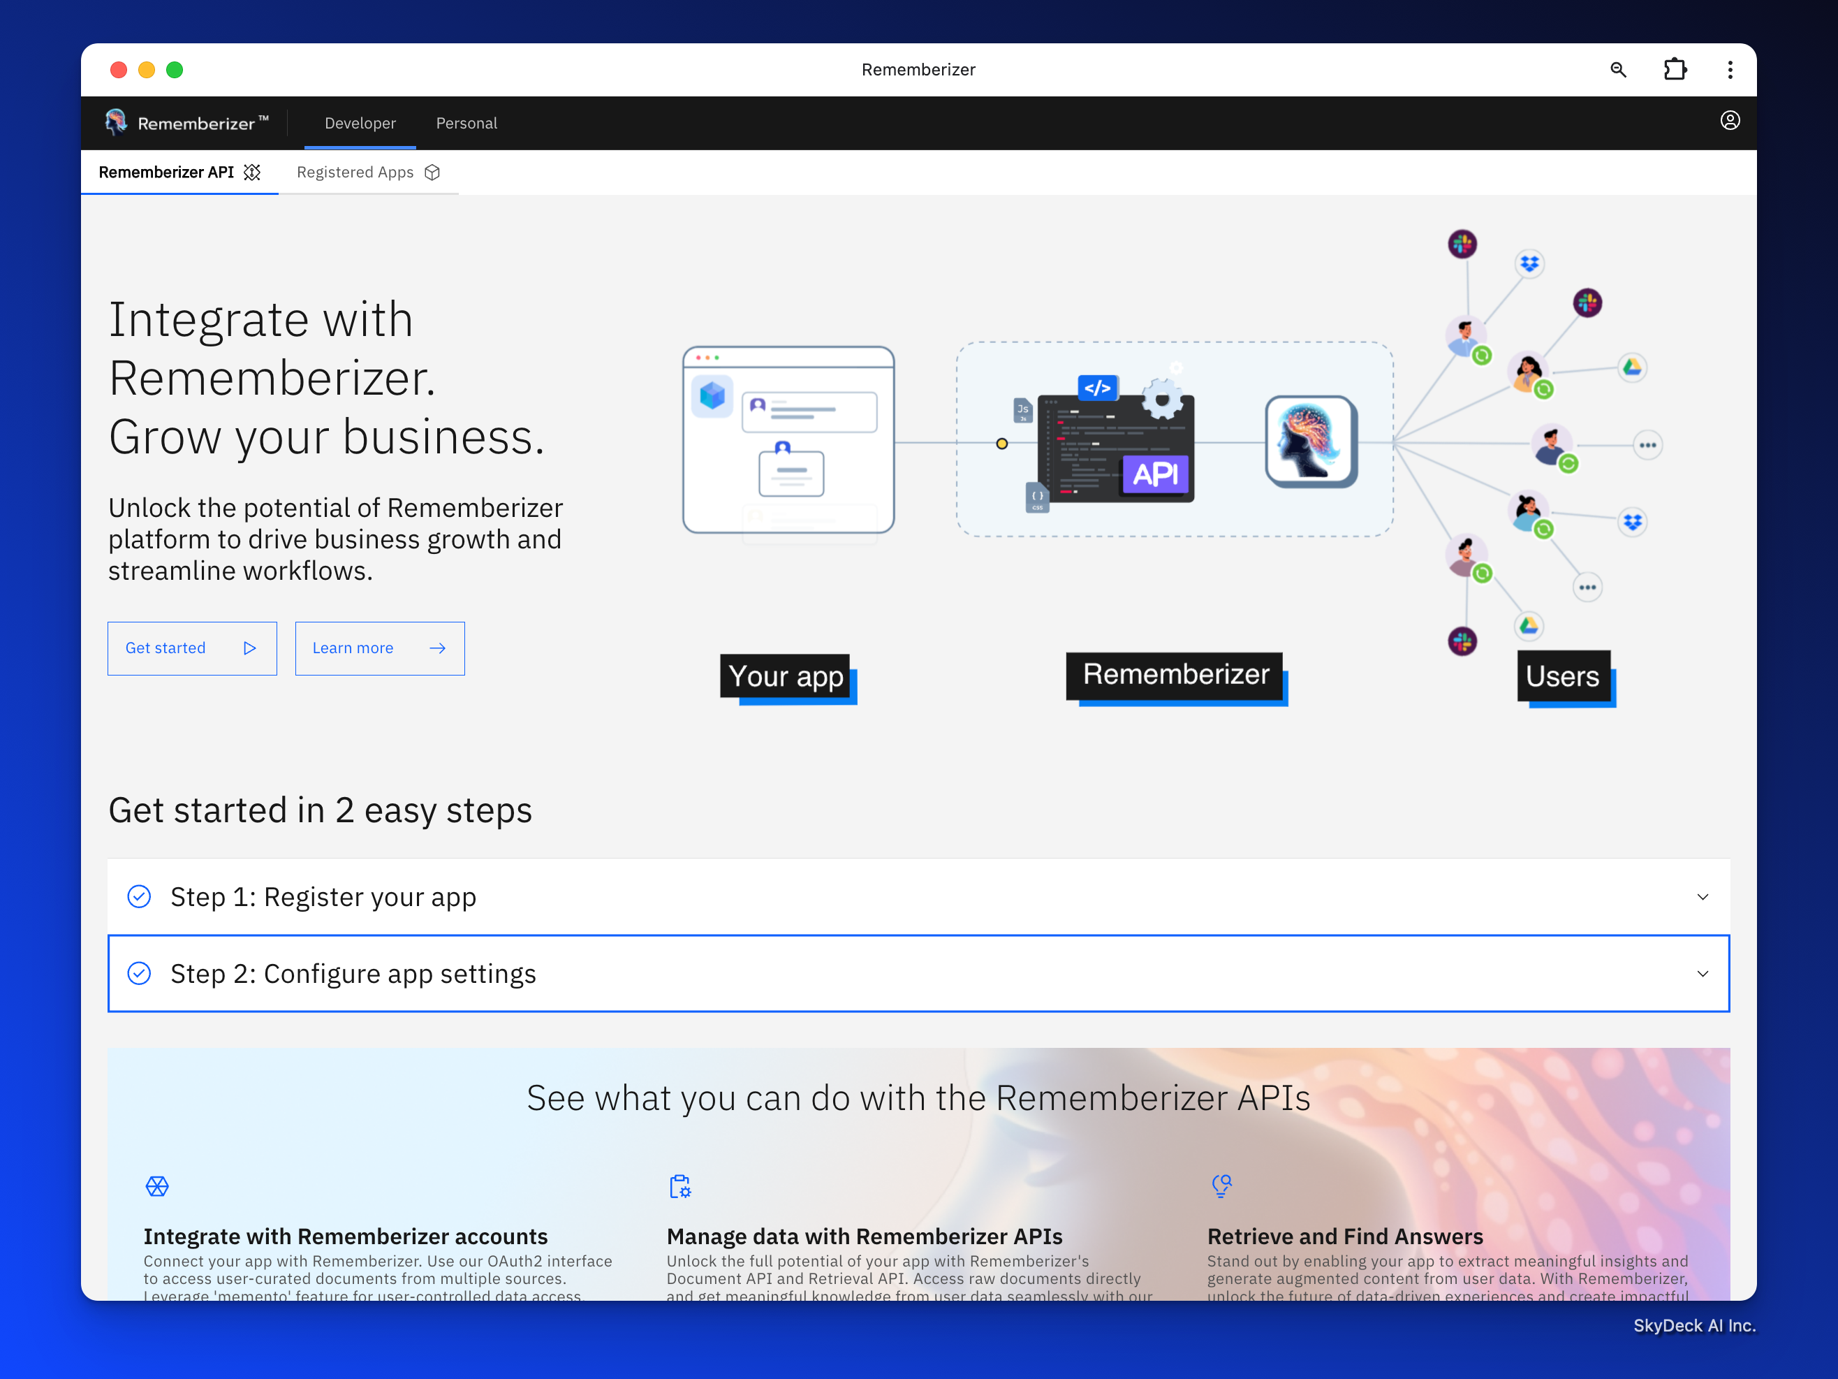Open the Registered Apps tab
Viewport: 1838px width, 1379px height.
coord(355,172)
